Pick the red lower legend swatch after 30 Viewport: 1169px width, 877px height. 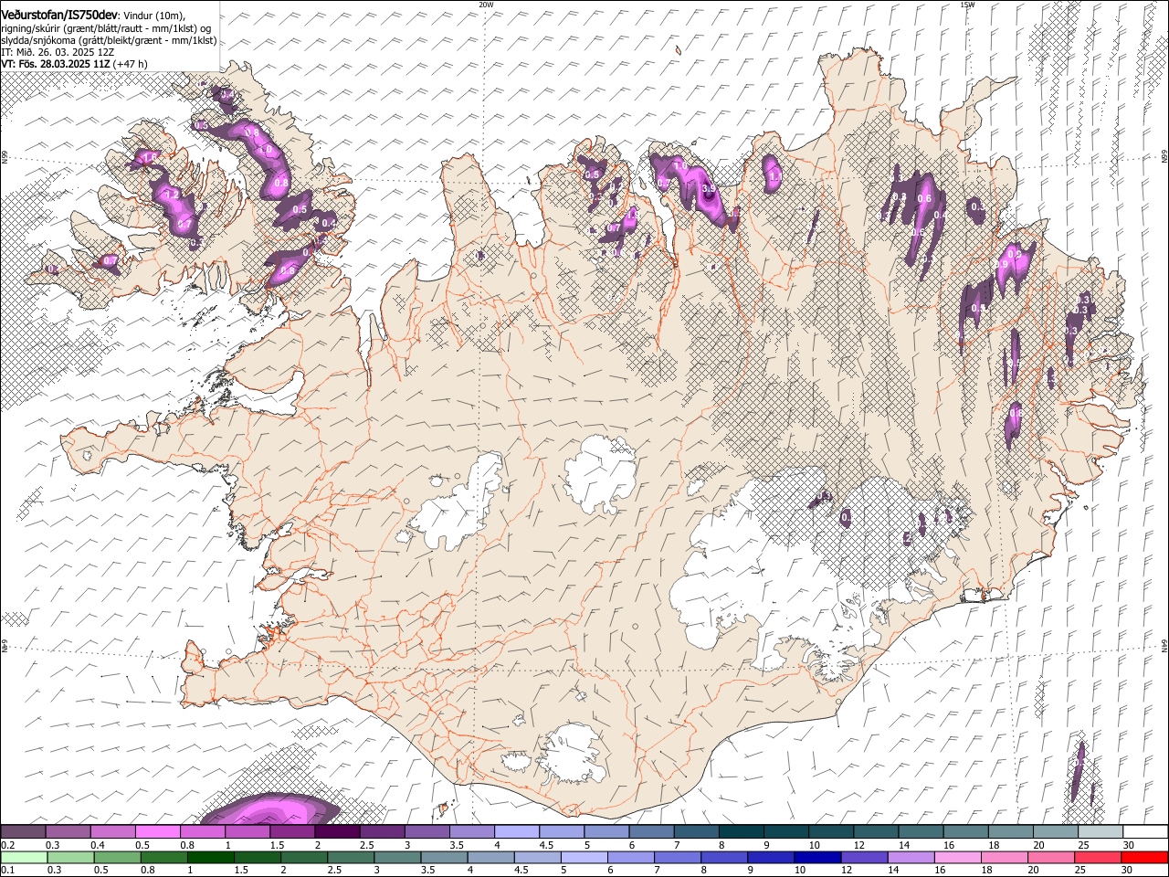(1145, 857)
